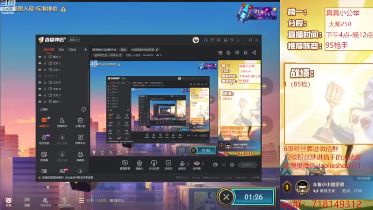Open the skin shirt icon
This screenshot has height=210, width=373.
click(232, 40)
